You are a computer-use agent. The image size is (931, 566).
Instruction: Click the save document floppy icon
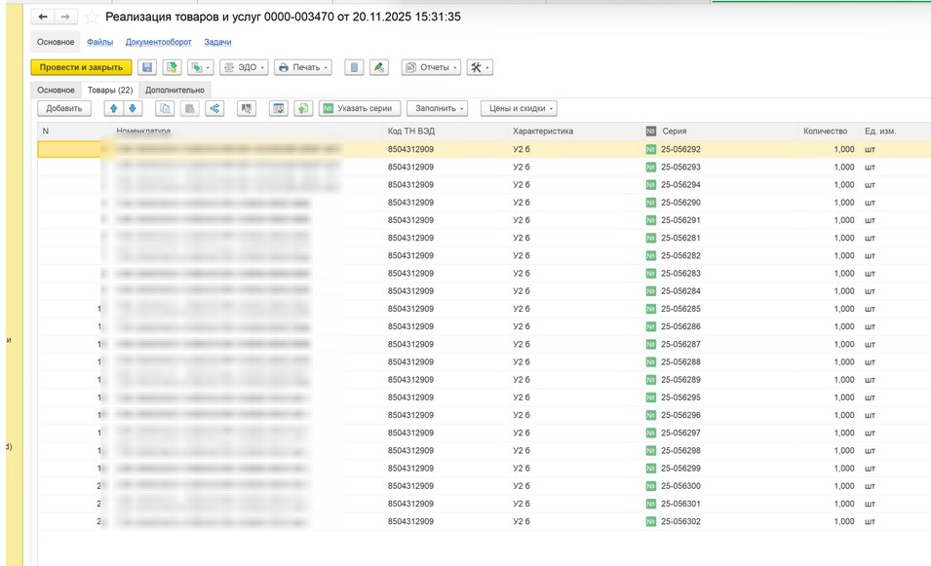pos(147,67)
